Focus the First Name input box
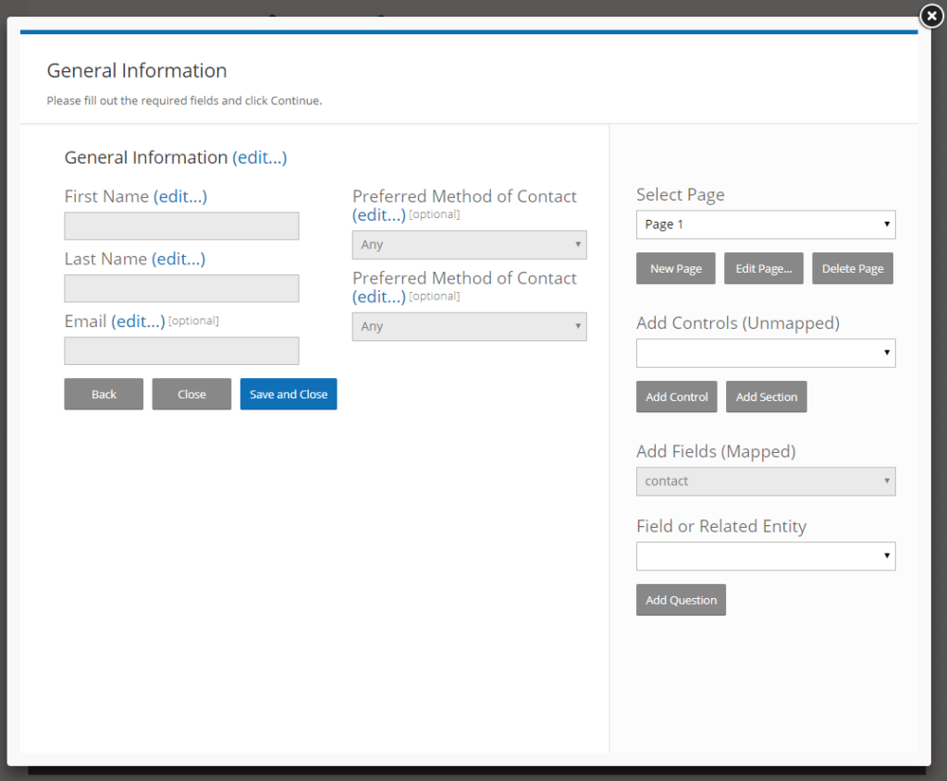Image resolution: width=947 pixels, height=781 pixels. (x=182, y=226)
